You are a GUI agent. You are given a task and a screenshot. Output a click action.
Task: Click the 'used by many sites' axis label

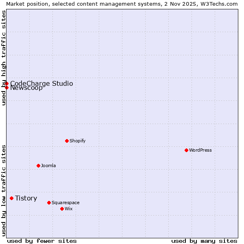[x=204, y=241]
